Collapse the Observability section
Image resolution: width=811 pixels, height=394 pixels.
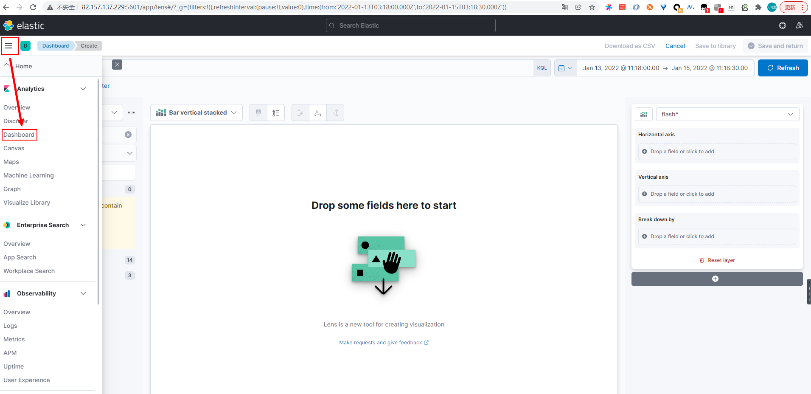click(83, 293)
